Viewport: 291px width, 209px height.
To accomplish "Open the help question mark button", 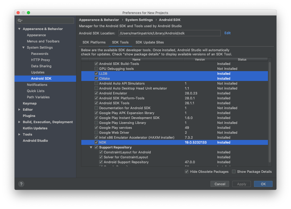I will (21, 184).
